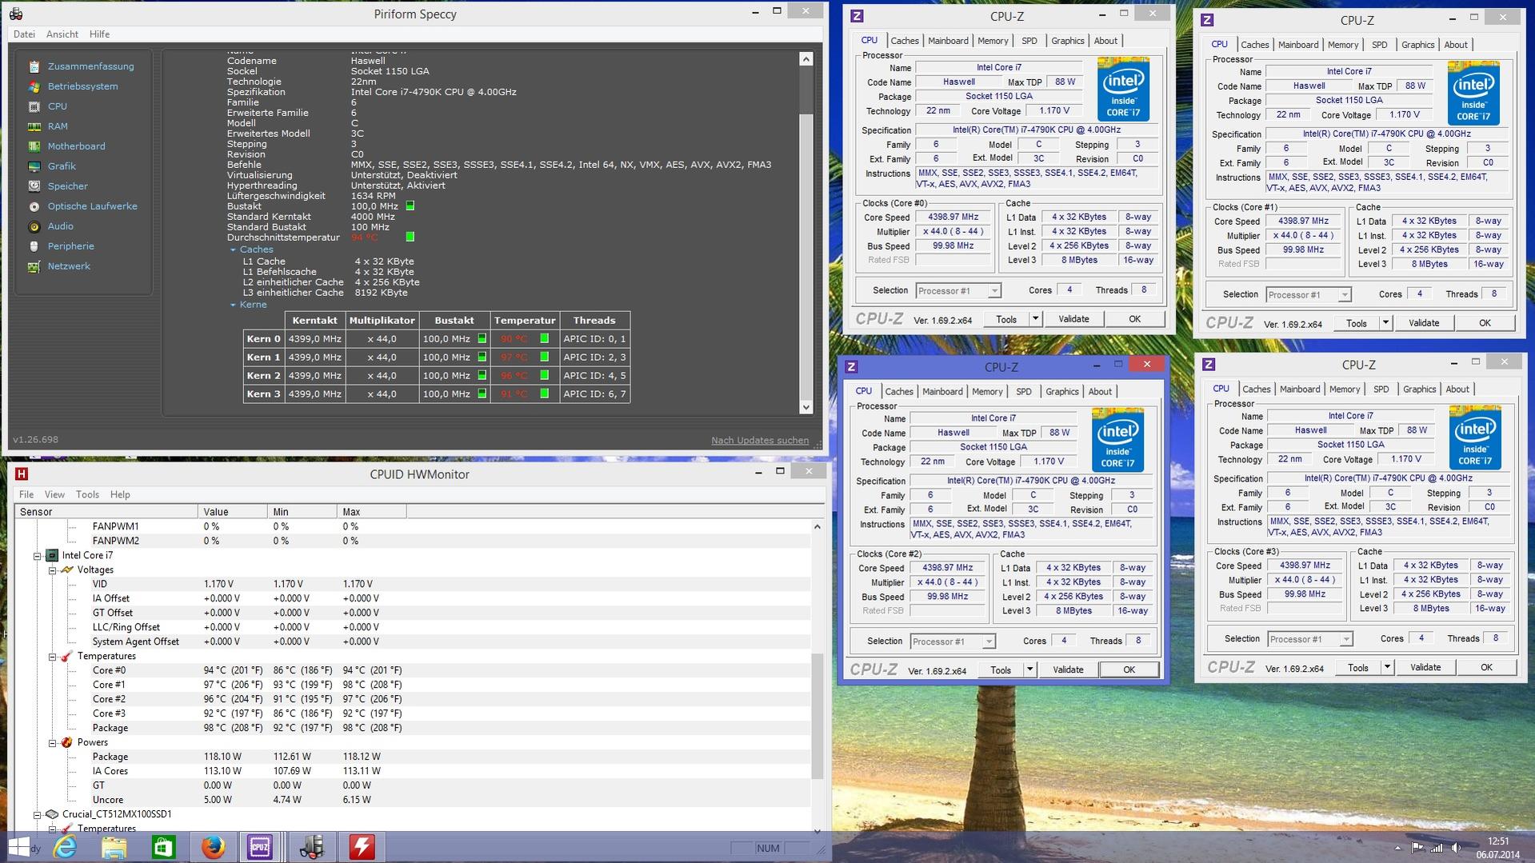Image resolution: width=1535 pixels, height=863 pixels.
Task: Click the Tools button in Core #1 CPU-Z
Action: 1357,323
